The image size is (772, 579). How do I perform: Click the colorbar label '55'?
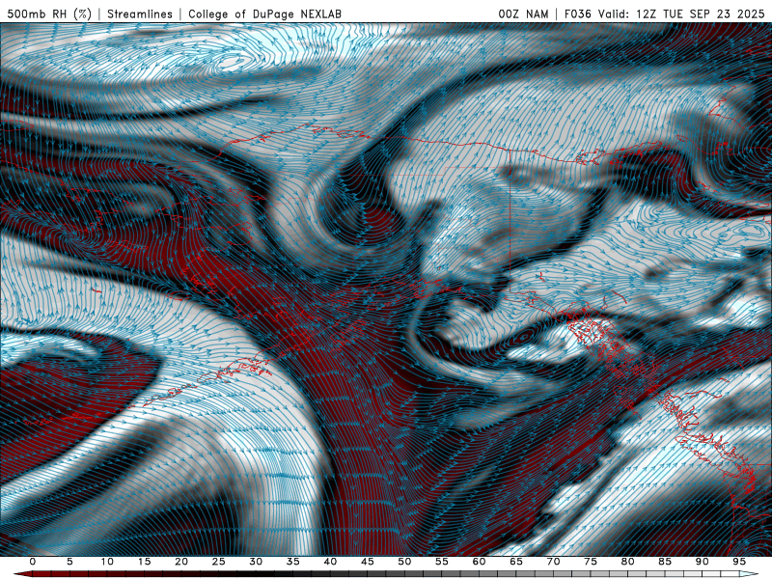[x=442, y=562]
